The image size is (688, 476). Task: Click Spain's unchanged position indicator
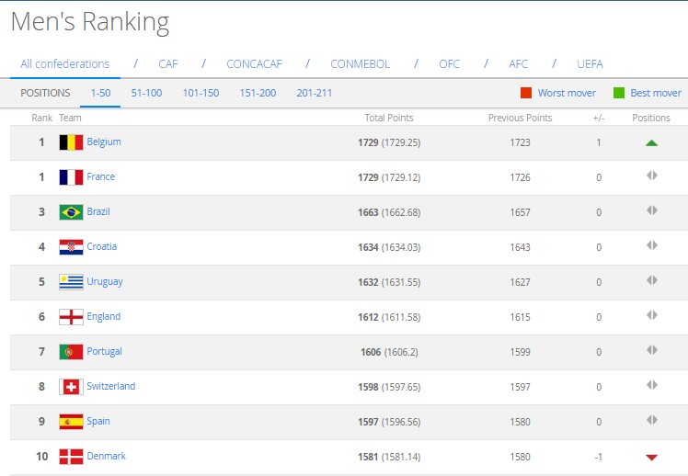point(652,420)
